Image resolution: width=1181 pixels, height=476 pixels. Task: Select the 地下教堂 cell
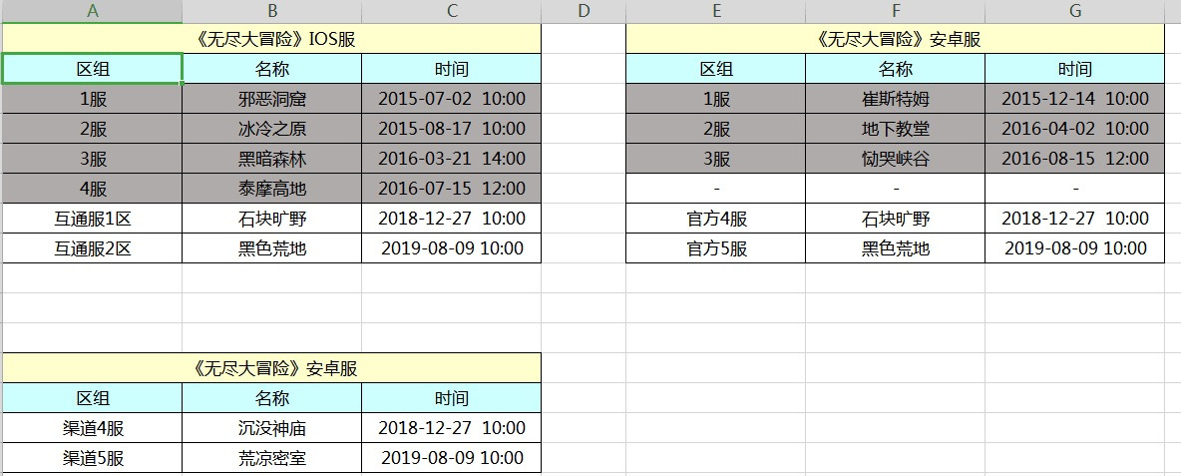pos(896,129)
